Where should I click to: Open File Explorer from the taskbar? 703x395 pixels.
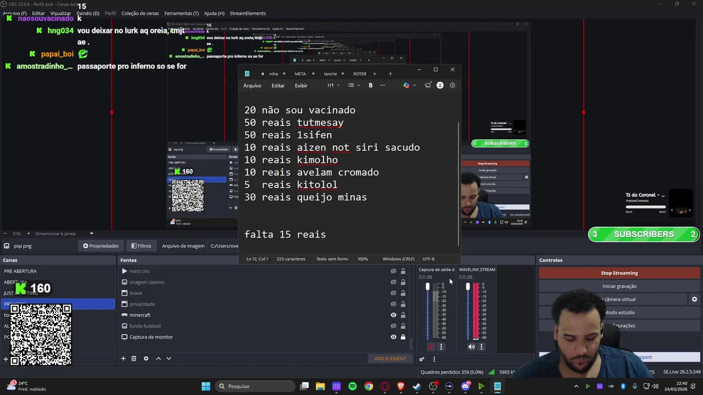[x=320, y=386]
